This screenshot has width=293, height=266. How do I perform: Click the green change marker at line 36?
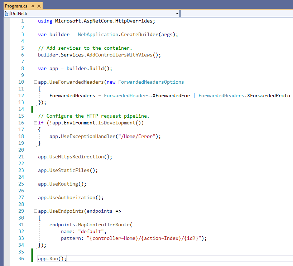click(x=32, y=259)
